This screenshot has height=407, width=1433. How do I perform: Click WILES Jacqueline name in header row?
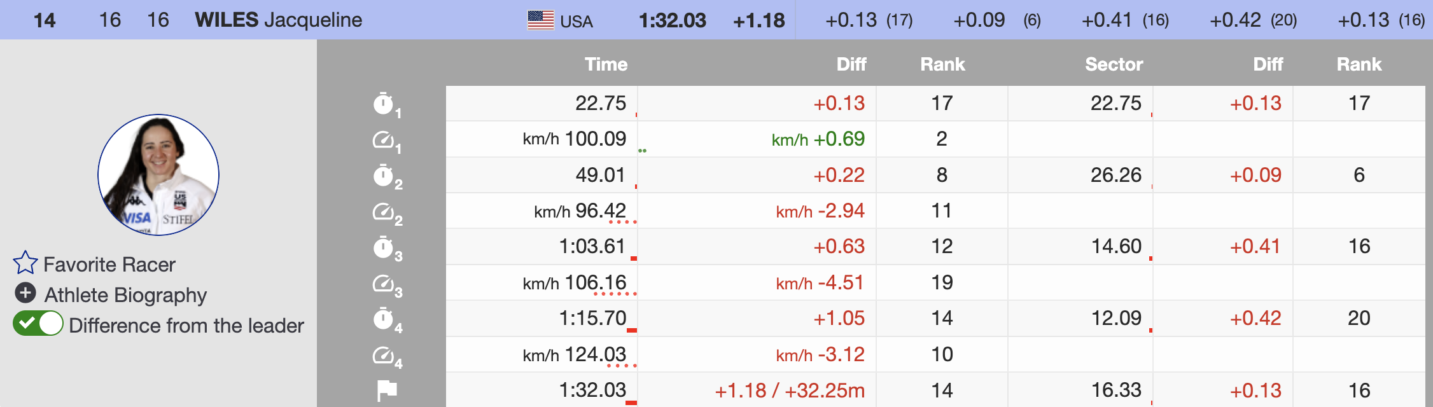pos(278,20)
